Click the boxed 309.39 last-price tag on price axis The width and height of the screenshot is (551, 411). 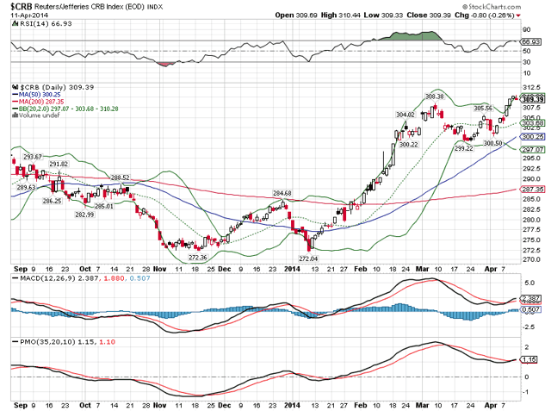[x=532, y=99]
